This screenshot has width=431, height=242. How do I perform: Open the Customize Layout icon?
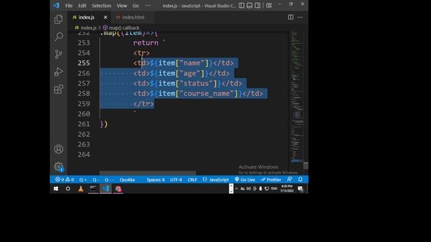(x=269, y=5)
